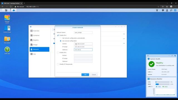Image resolution: width=178 pixels, height=100 pixels.
Task: Expand the bottom network row chevron
Action: click(124, 43)
